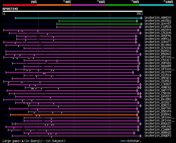Click the '(in Subject)' legend text
Screen dimensions: 176x143
(55, 141)
